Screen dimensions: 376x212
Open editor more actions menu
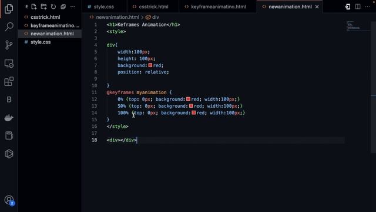tap(367, 6)
